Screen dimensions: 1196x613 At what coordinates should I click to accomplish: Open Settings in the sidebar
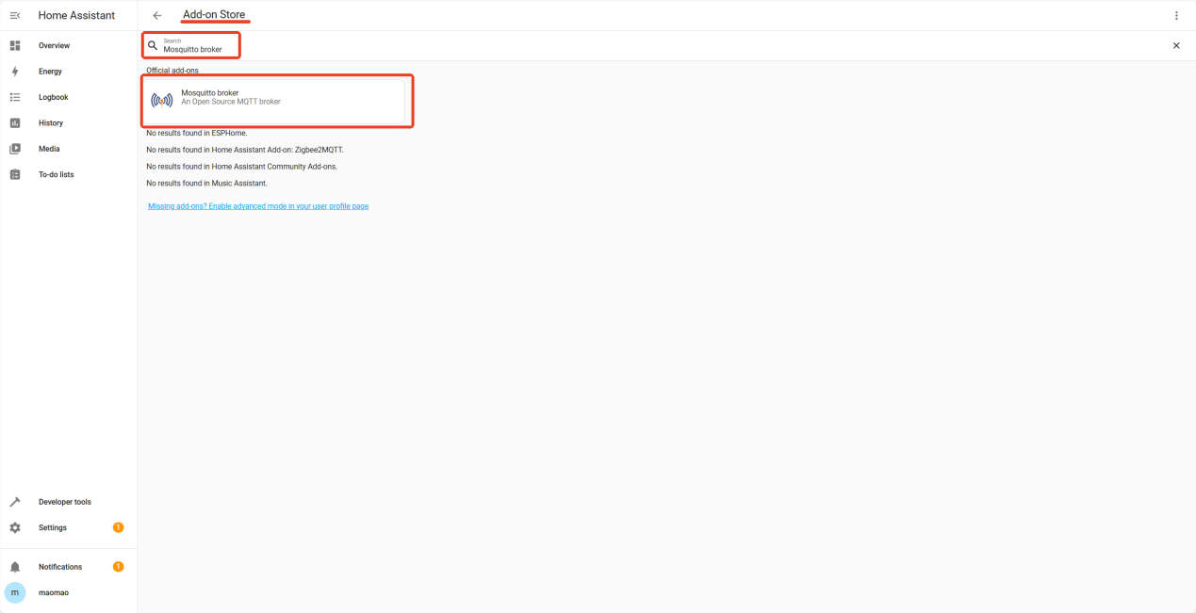(69, 527)
